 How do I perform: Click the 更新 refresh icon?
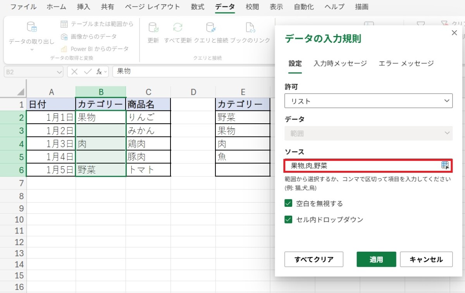click(x=153, y=27)
